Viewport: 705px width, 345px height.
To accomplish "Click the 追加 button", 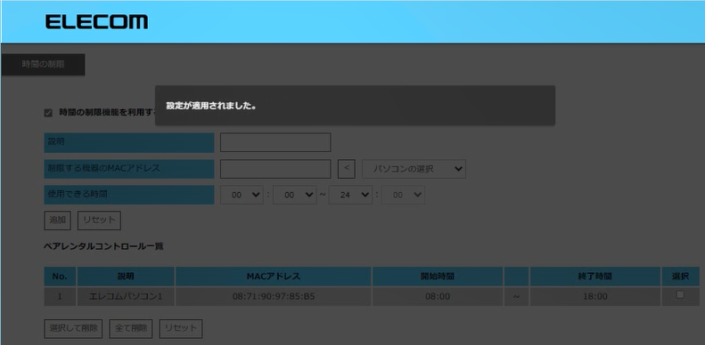I will 58,221.
